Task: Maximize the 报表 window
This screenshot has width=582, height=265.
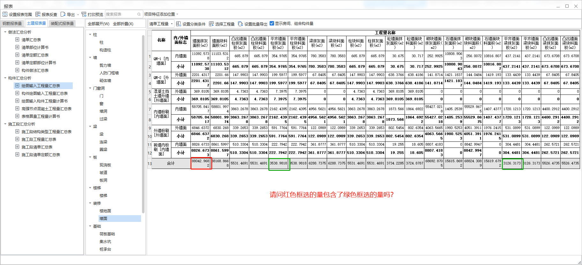Action: pos(567,6)
